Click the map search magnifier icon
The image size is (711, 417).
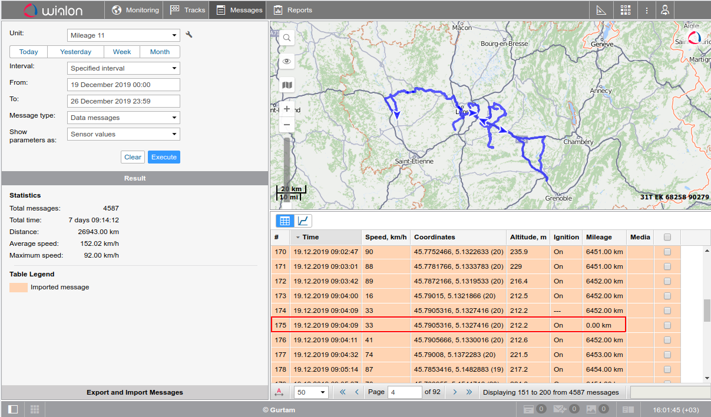coord(287,38)
